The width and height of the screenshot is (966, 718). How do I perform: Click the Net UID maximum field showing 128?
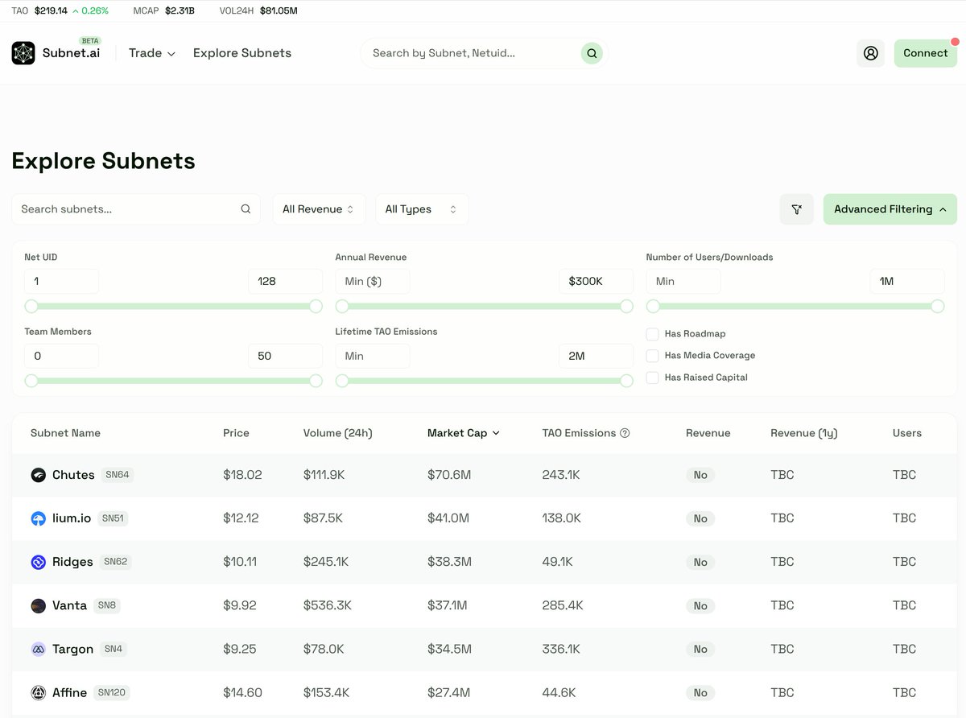286,281
